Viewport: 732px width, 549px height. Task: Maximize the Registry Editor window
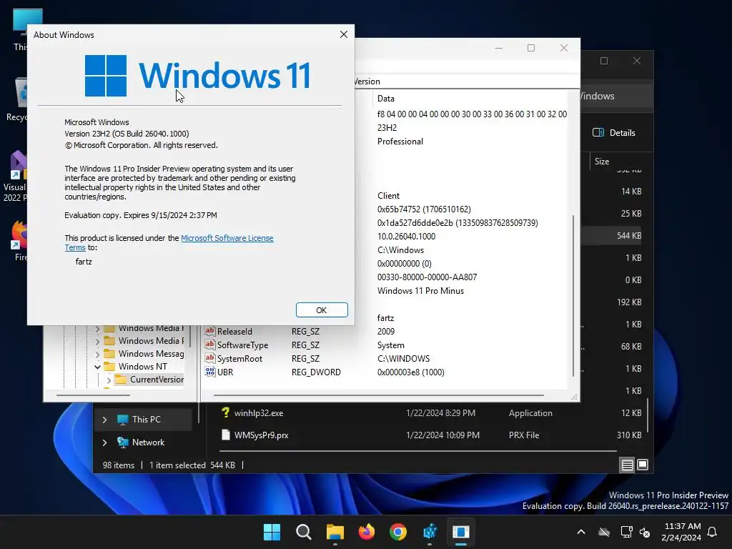coord(531,48)
